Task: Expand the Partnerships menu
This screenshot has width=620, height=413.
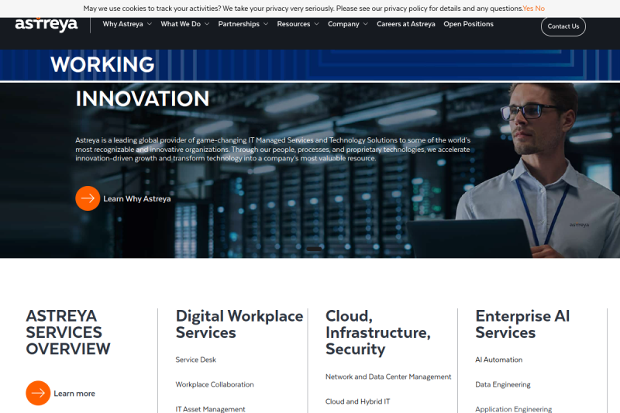Action: point(243,24)
